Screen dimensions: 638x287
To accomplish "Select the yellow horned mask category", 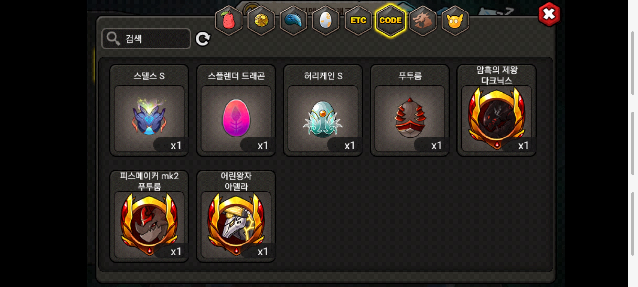I will (x=455, y=20).
